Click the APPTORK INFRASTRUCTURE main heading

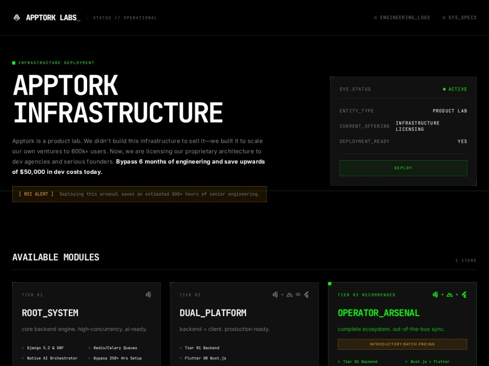pyautogui.click(x=118, y=99)
